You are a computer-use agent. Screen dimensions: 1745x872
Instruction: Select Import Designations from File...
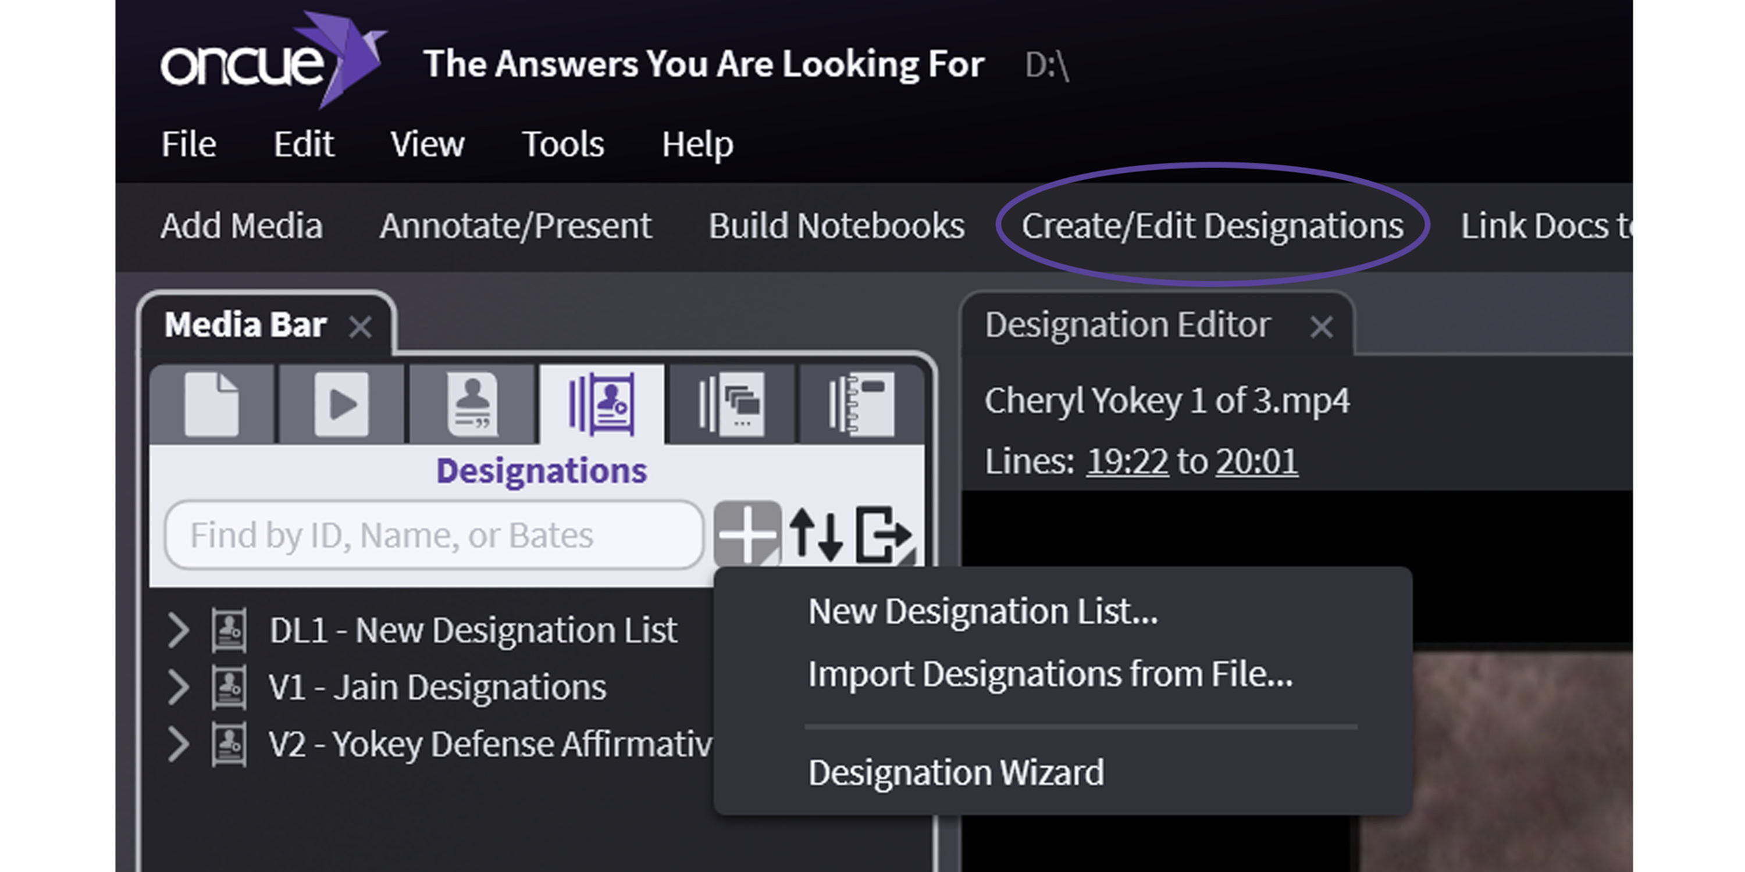pyautogui.click(x=1049, y=674)
